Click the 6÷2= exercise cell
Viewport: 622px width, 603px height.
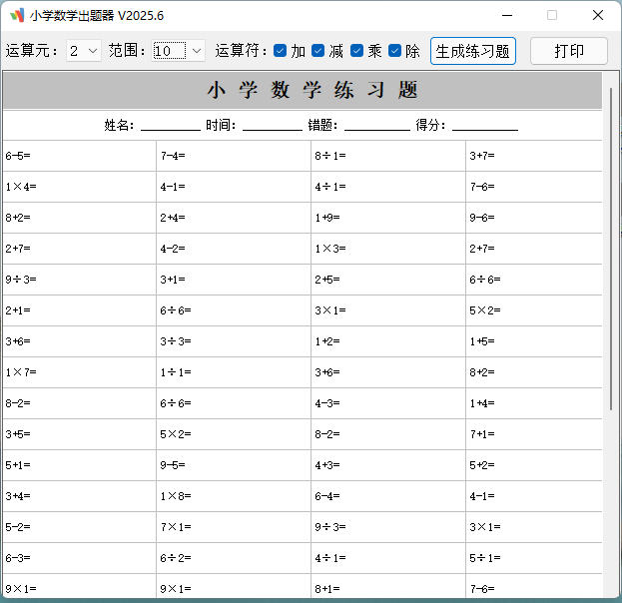click(234, 558)
